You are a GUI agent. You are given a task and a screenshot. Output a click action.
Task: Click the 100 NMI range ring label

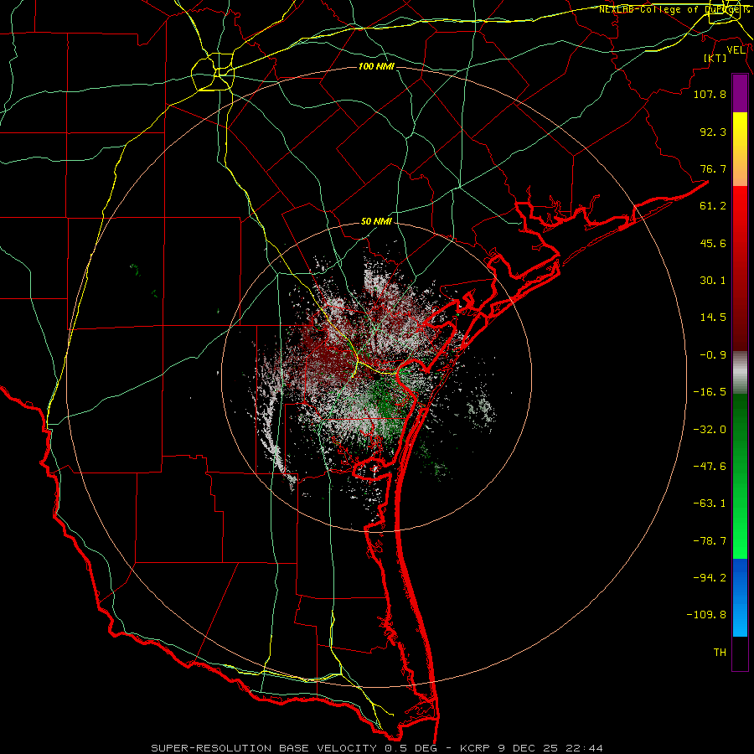point(376,66)
